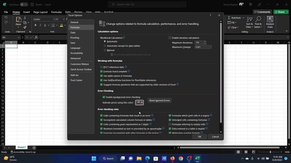This screenshot has height=163, width=291.
Task: Open the font name Calibri dropdown
Action: pos(54,19)
